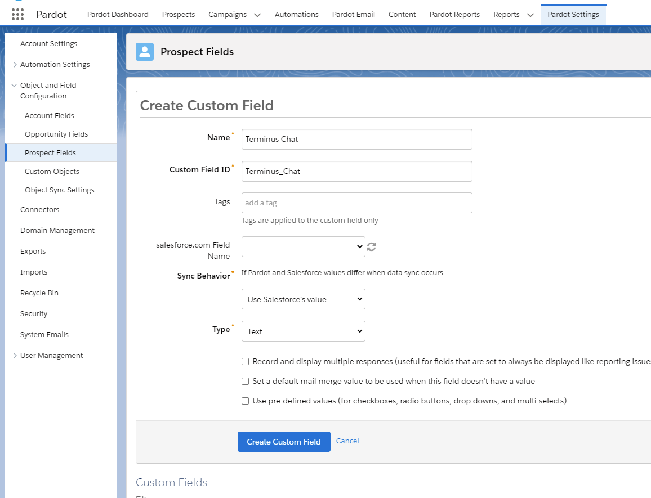The width and height of the screenshot is (651, 498).
Task: Expand Automation Settings in the sidebar
Action: [x=15, y=64]
